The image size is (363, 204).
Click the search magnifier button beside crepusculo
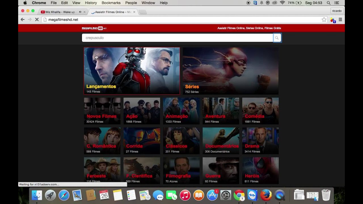[277, 38]
